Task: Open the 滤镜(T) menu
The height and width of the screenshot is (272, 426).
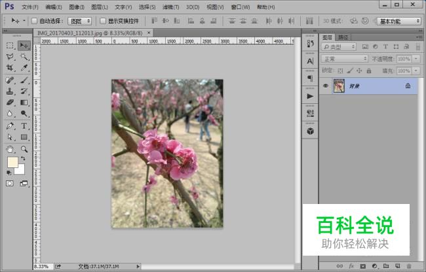Action: tap(170, 7)
